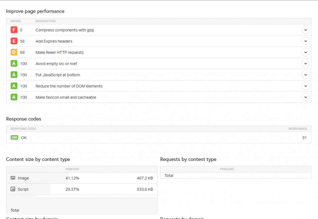The width and height of the screenshot is (318, 219).
Task: Click the Image row size 467.2 KB
Action: click(x=145, y=178)
